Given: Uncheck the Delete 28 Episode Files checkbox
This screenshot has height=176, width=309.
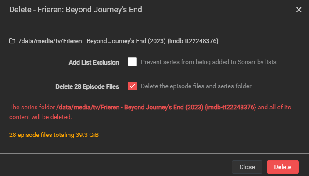Looking at the screenshot, I should [132, 86].
